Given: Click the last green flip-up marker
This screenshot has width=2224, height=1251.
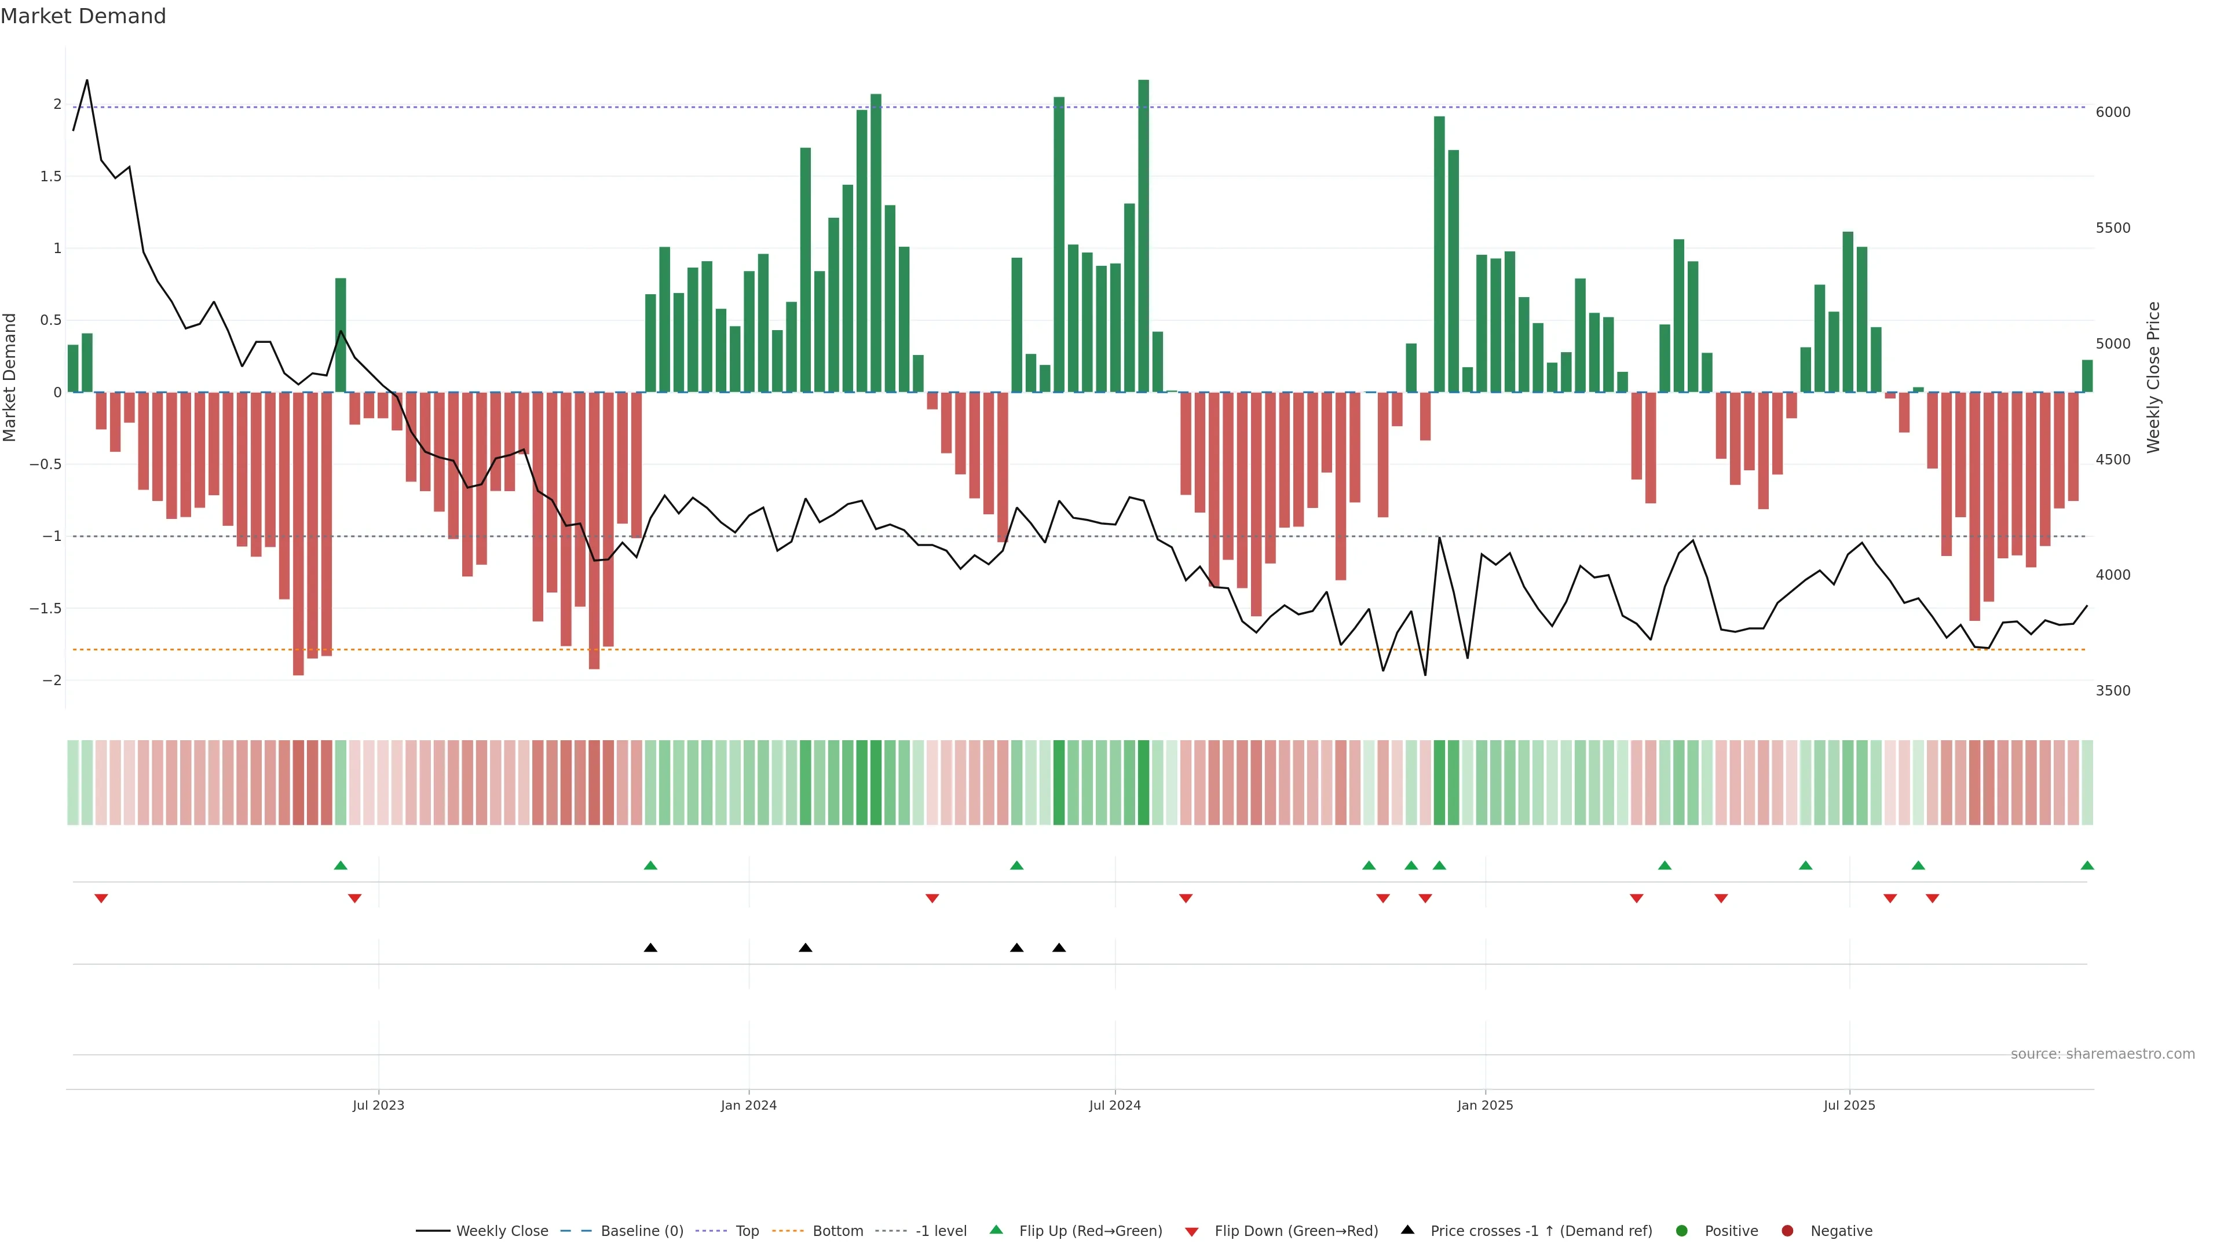Looking at the screenshot, I should 2087,866.
